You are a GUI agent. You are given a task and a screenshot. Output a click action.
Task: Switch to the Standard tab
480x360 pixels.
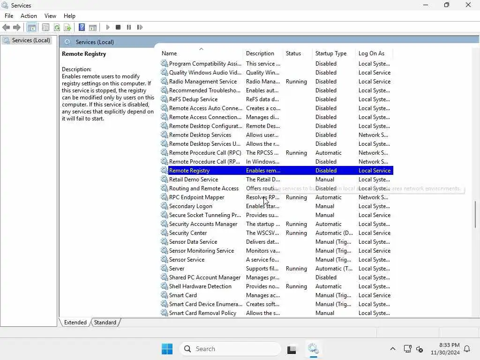[105, 322]
